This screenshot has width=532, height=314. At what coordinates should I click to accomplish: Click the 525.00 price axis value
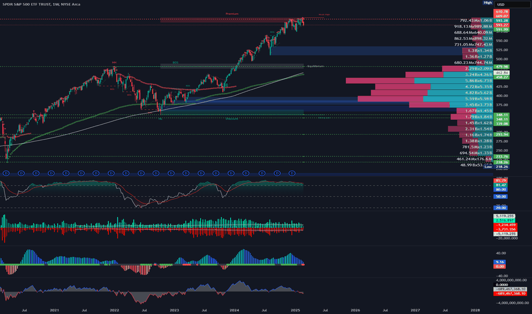(502, 50)
